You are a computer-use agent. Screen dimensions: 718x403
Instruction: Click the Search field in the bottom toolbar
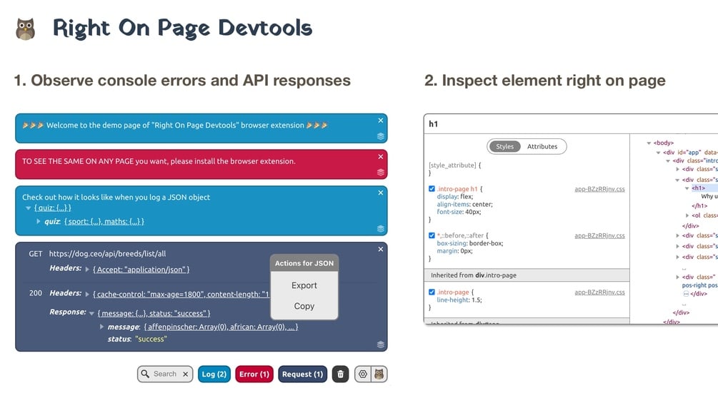tap(165, 374)
